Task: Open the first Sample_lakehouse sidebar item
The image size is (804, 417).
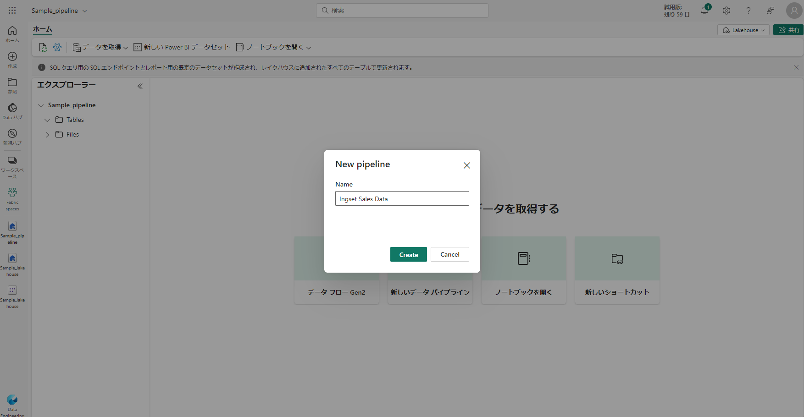Action: (12, 264)
